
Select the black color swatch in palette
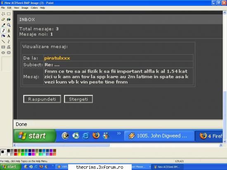tap(9, 151)
